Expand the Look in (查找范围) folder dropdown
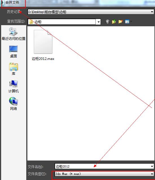Screen dimensions: 155x180 (x=99, y=22)
